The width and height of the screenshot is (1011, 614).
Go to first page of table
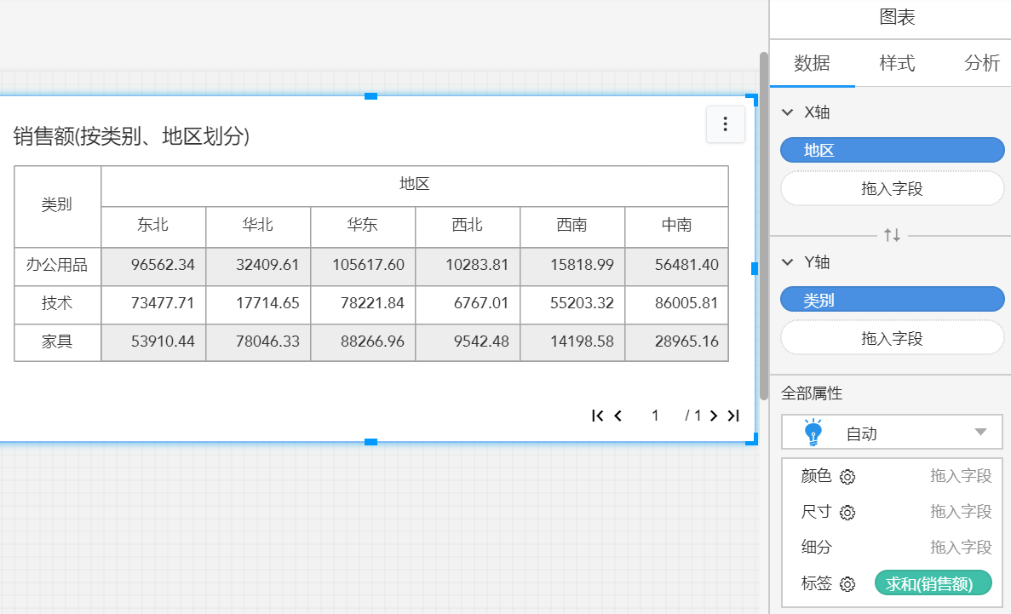[597, 416]
